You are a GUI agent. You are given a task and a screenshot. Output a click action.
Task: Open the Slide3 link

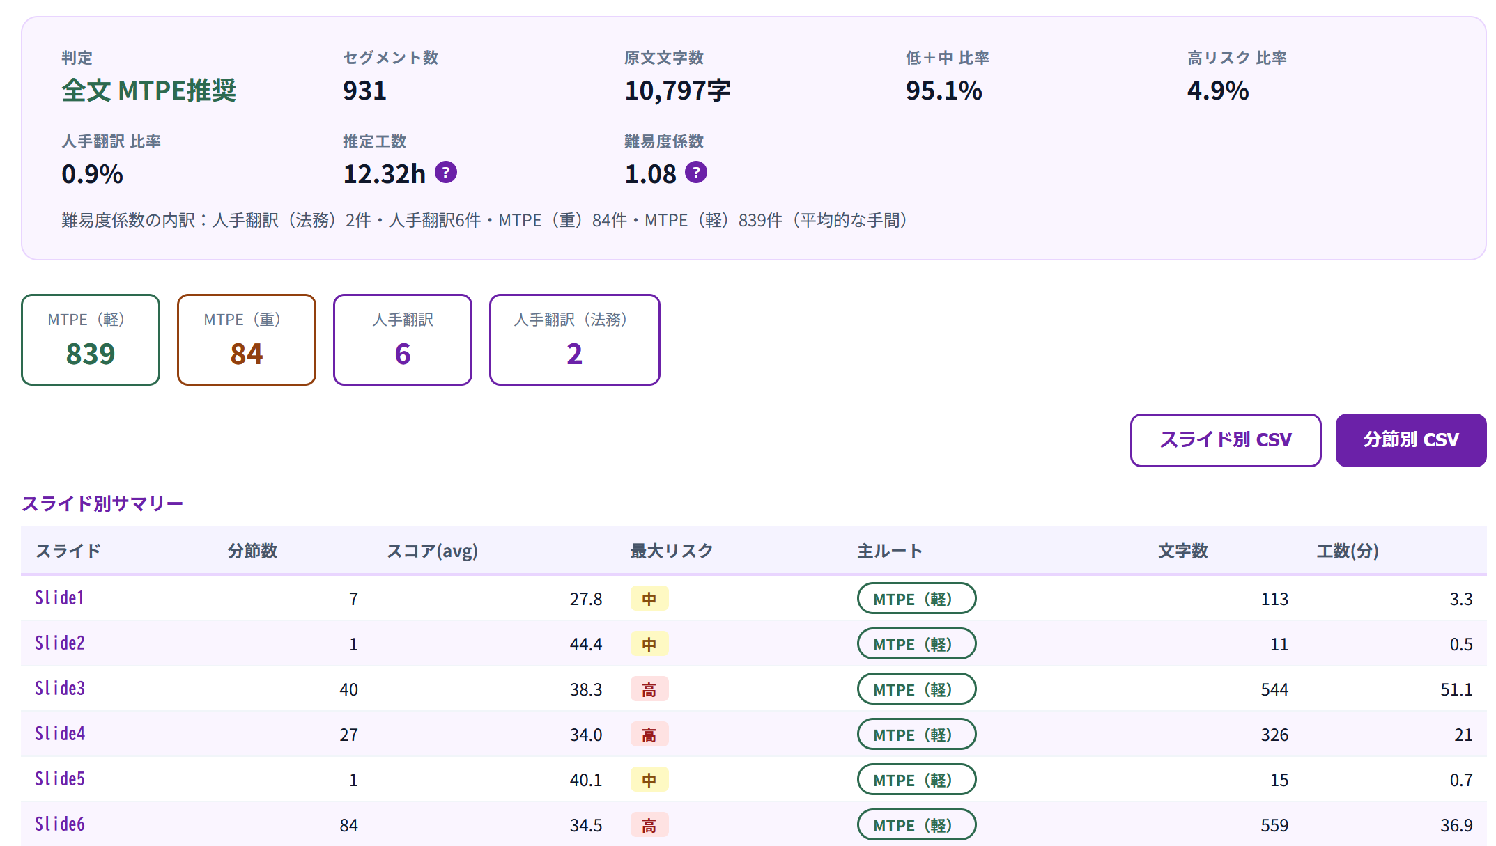60,689
